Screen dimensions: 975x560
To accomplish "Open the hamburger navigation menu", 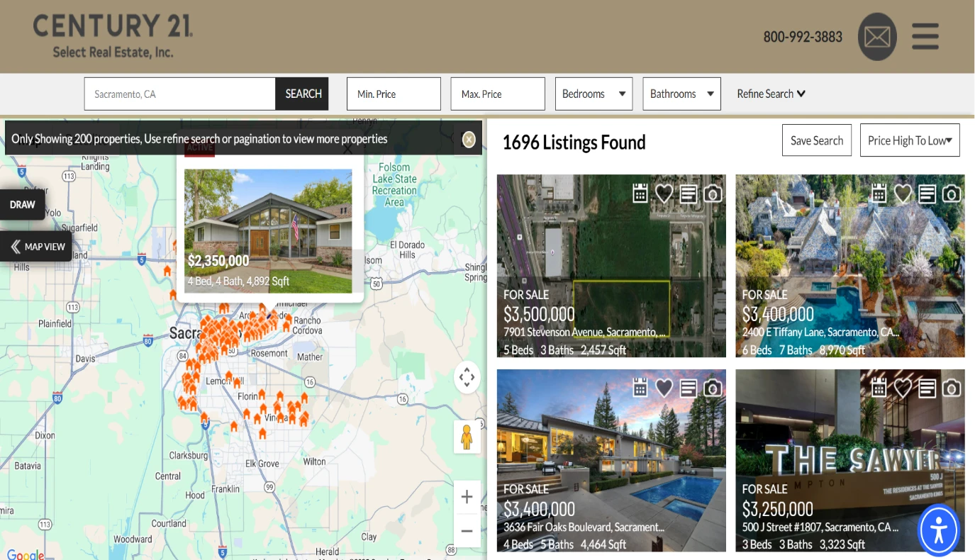I will 925,37.
